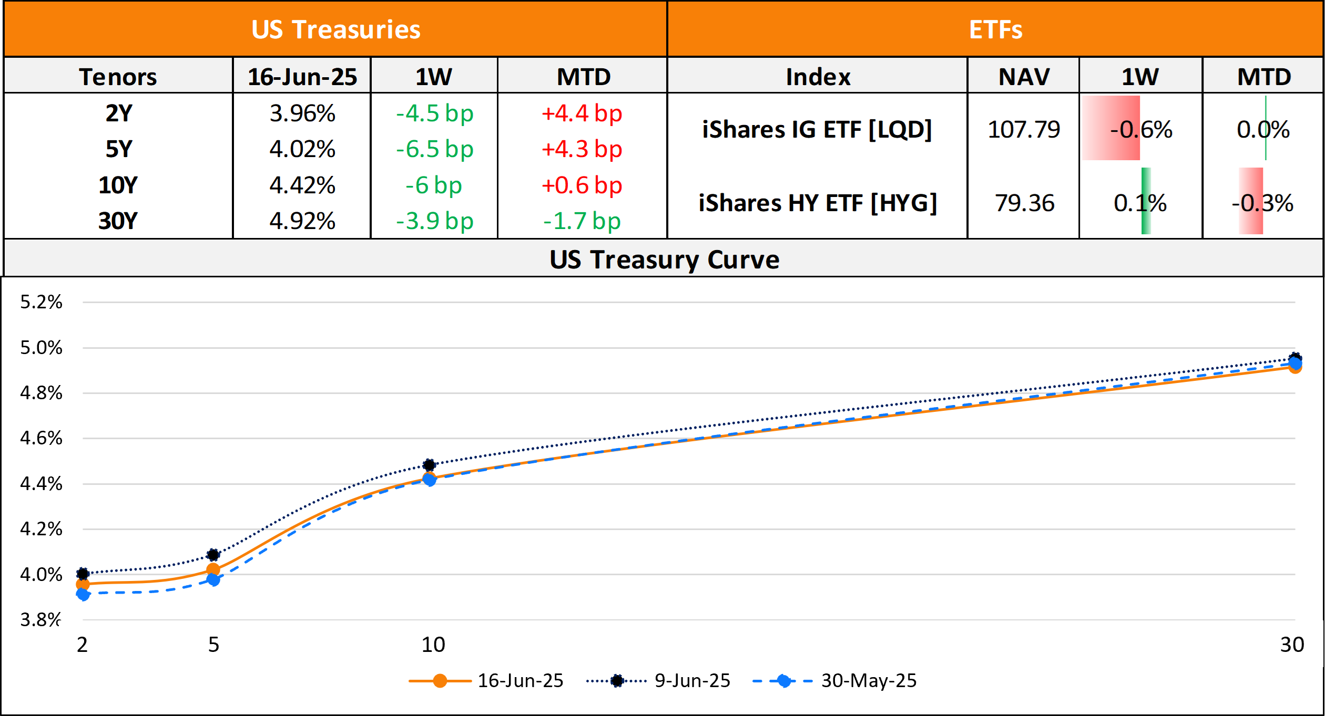Click the blue 30-May-25 legend marker

point(784,681)
